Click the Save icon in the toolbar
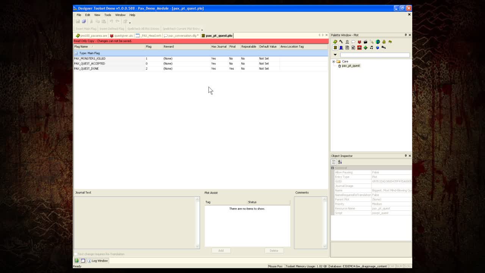 [x=78, y=21]
